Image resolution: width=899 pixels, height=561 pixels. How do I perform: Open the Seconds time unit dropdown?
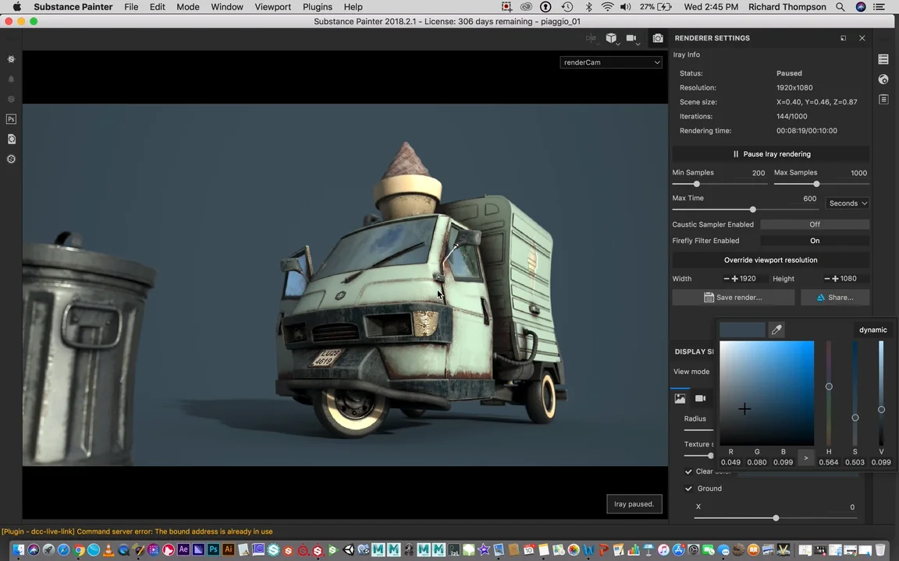point(848,203)
